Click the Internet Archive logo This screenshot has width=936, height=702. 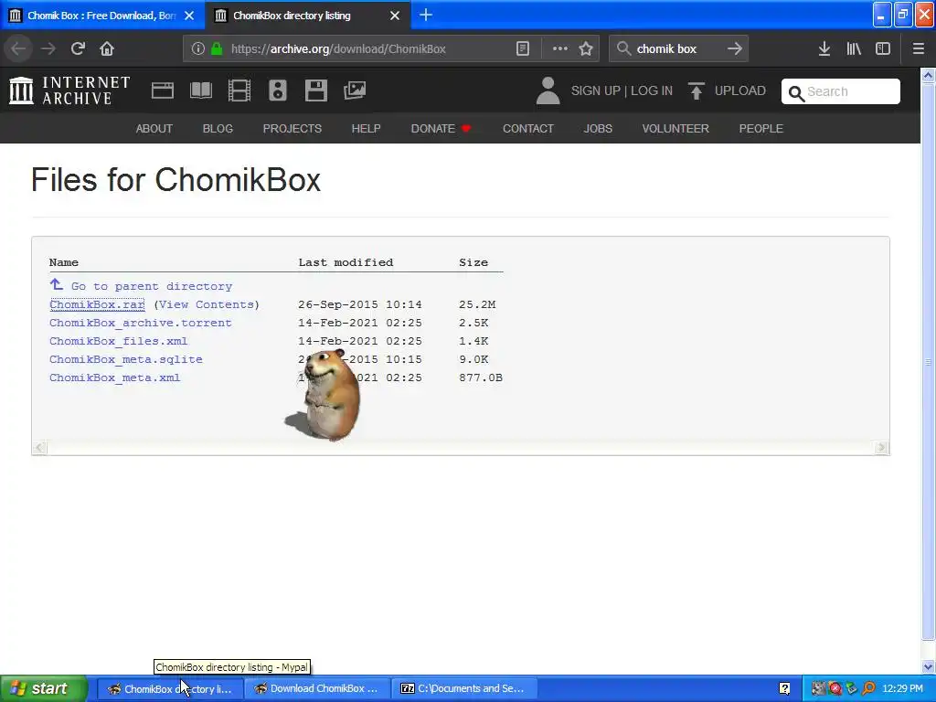click(69, 90)
